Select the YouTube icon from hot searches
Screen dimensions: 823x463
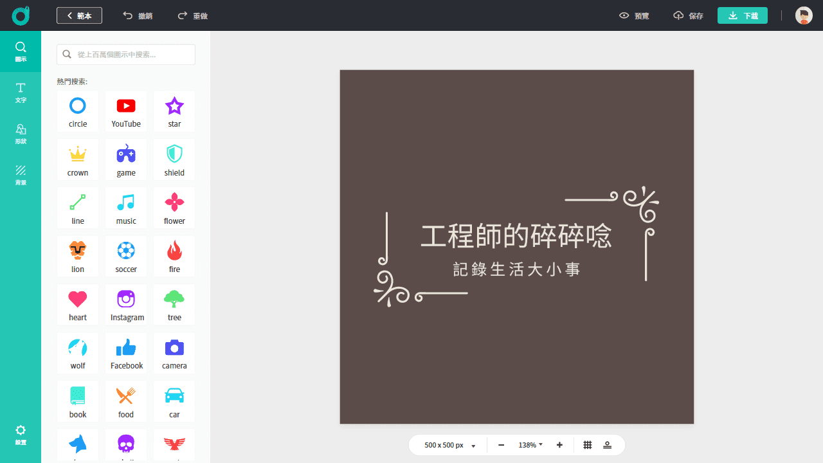tap(126, 111)
